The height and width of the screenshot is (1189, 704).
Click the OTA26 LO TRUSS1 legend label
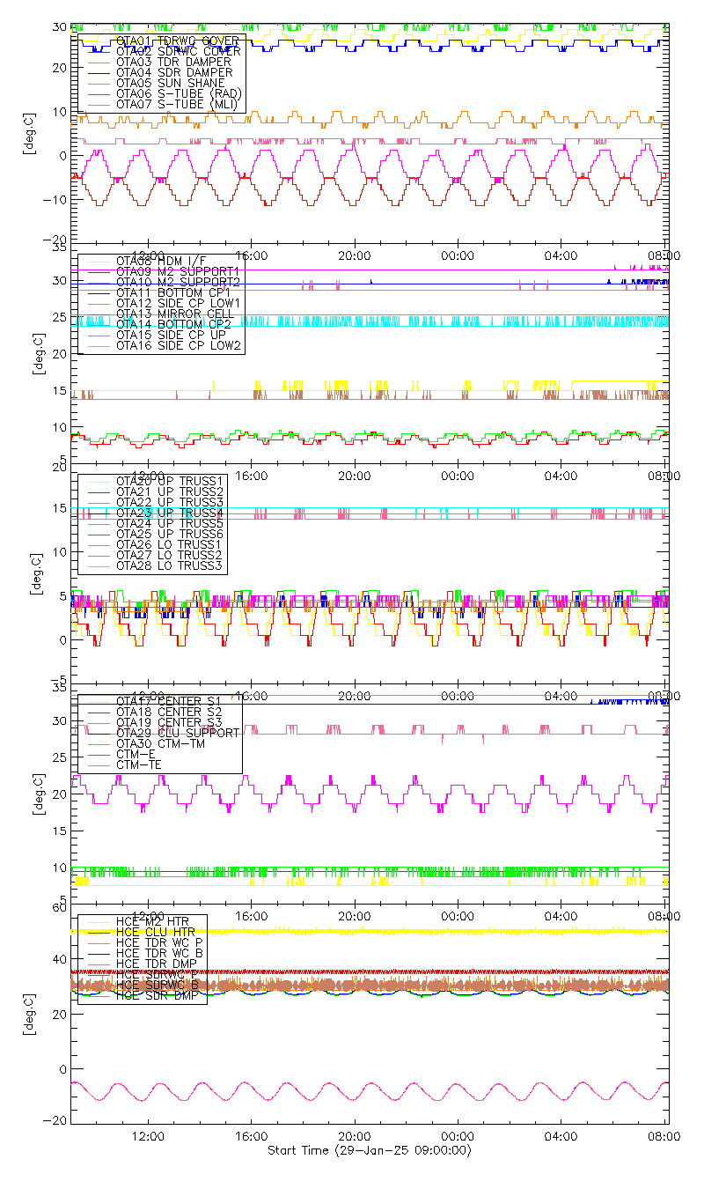(x=170, y=544)
